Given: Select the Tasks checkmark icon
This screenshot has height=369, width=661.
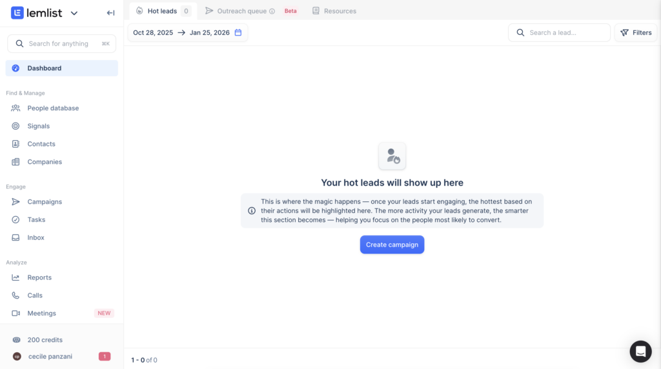Looking at the screenshot, I should pyautogui.click(x=15, y=220).
